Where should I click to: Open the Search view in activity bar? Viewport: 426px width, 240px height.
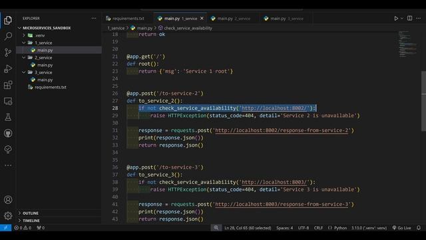point(8,36)
